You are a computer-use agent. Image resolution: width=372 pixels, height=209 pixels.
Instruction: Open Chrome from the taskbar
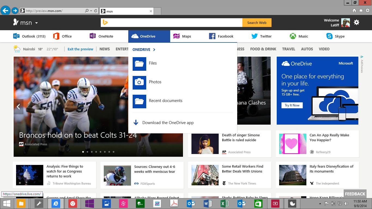tap(72, 204)
